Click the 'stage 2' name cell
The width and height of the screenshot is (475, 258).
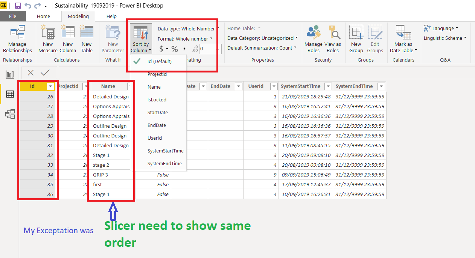[x=111, y=165]
